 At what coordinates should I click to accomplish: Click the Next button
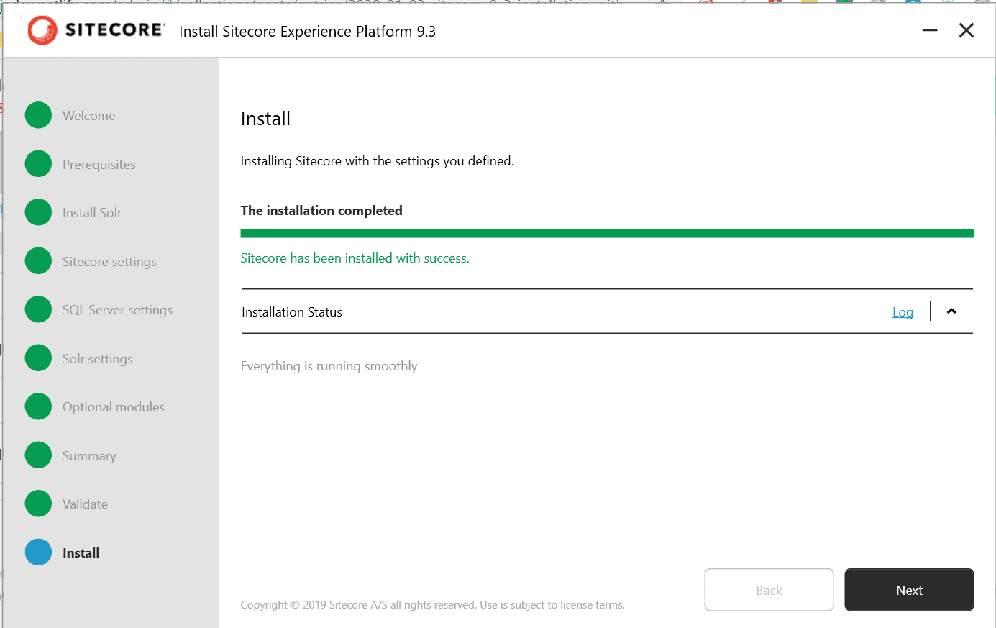coord(909,590)
